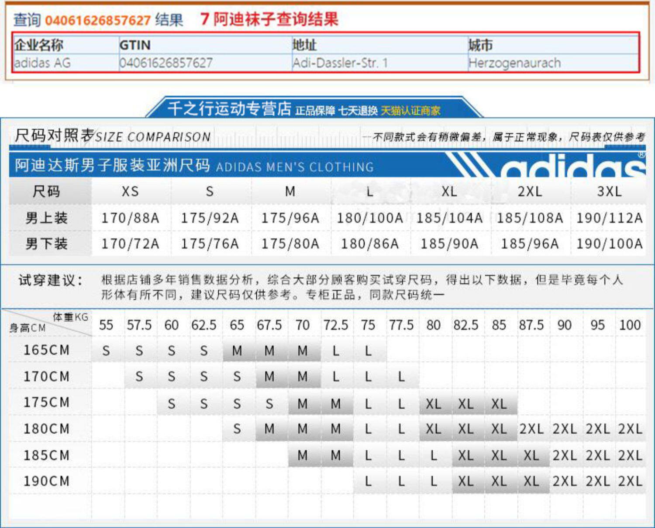Click the '57.5' weight column header
655x528 pixels.
[x=139, y=325]
